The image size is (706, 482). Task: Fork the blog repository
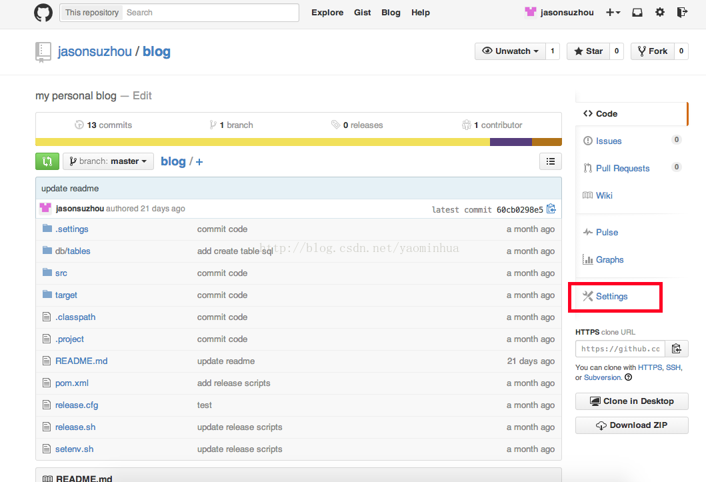click(x=653, y=51)
